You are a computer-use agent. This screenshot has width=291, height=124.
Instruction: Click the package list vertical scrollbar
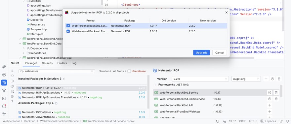pos(148,92)
